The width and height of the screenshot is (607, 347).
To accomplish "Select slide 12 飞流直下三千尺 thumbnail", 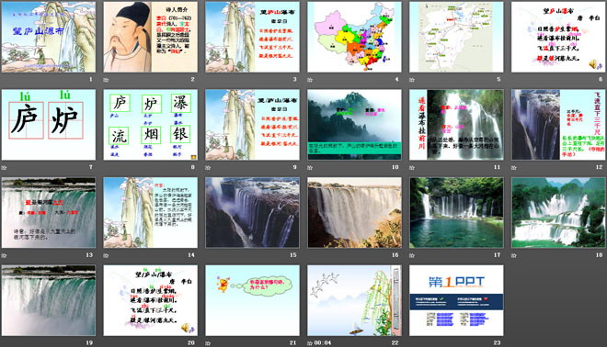I will [x=558, y=125].
